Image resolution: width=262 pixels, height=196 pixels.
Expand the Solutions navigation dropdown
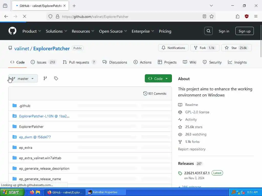click(57, 31)
